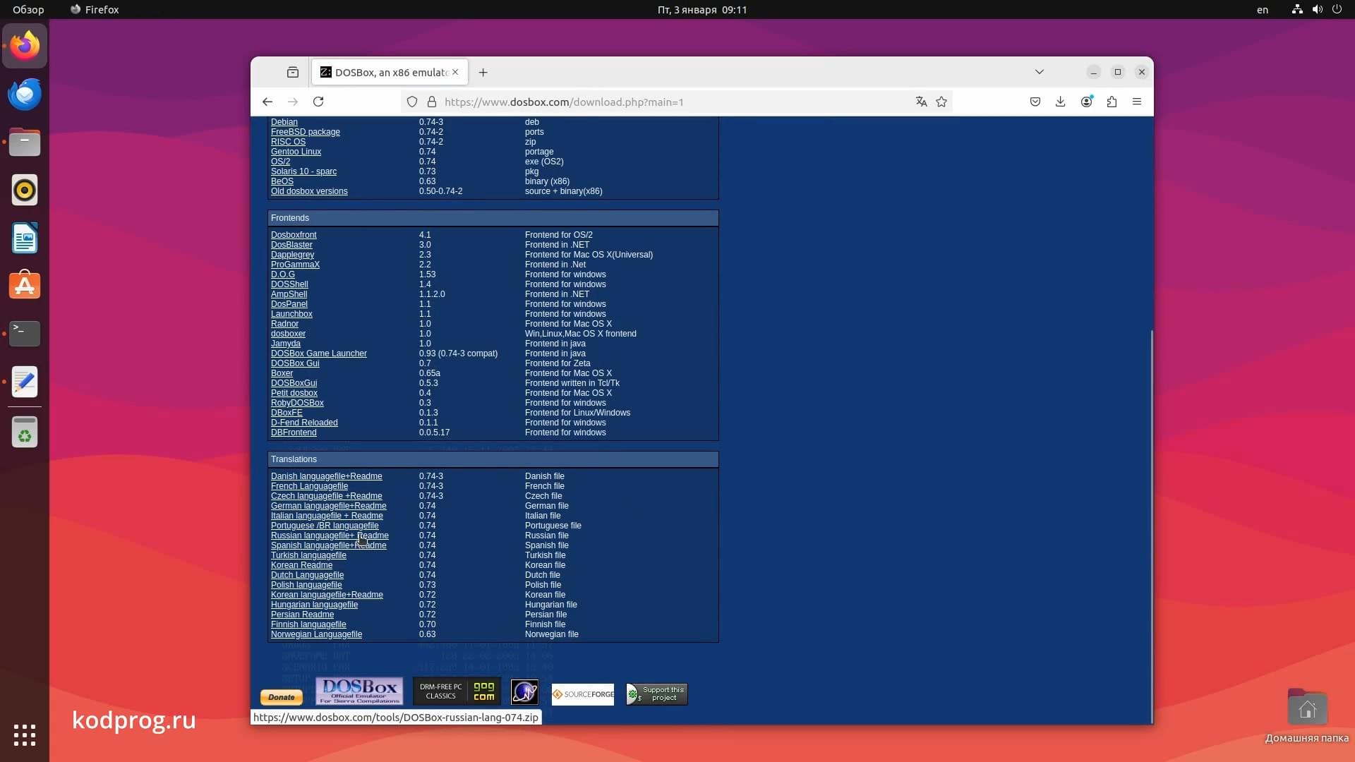Switch keyboard layout indicator en
The image size is (1355, 762).
click(1263, 10)
